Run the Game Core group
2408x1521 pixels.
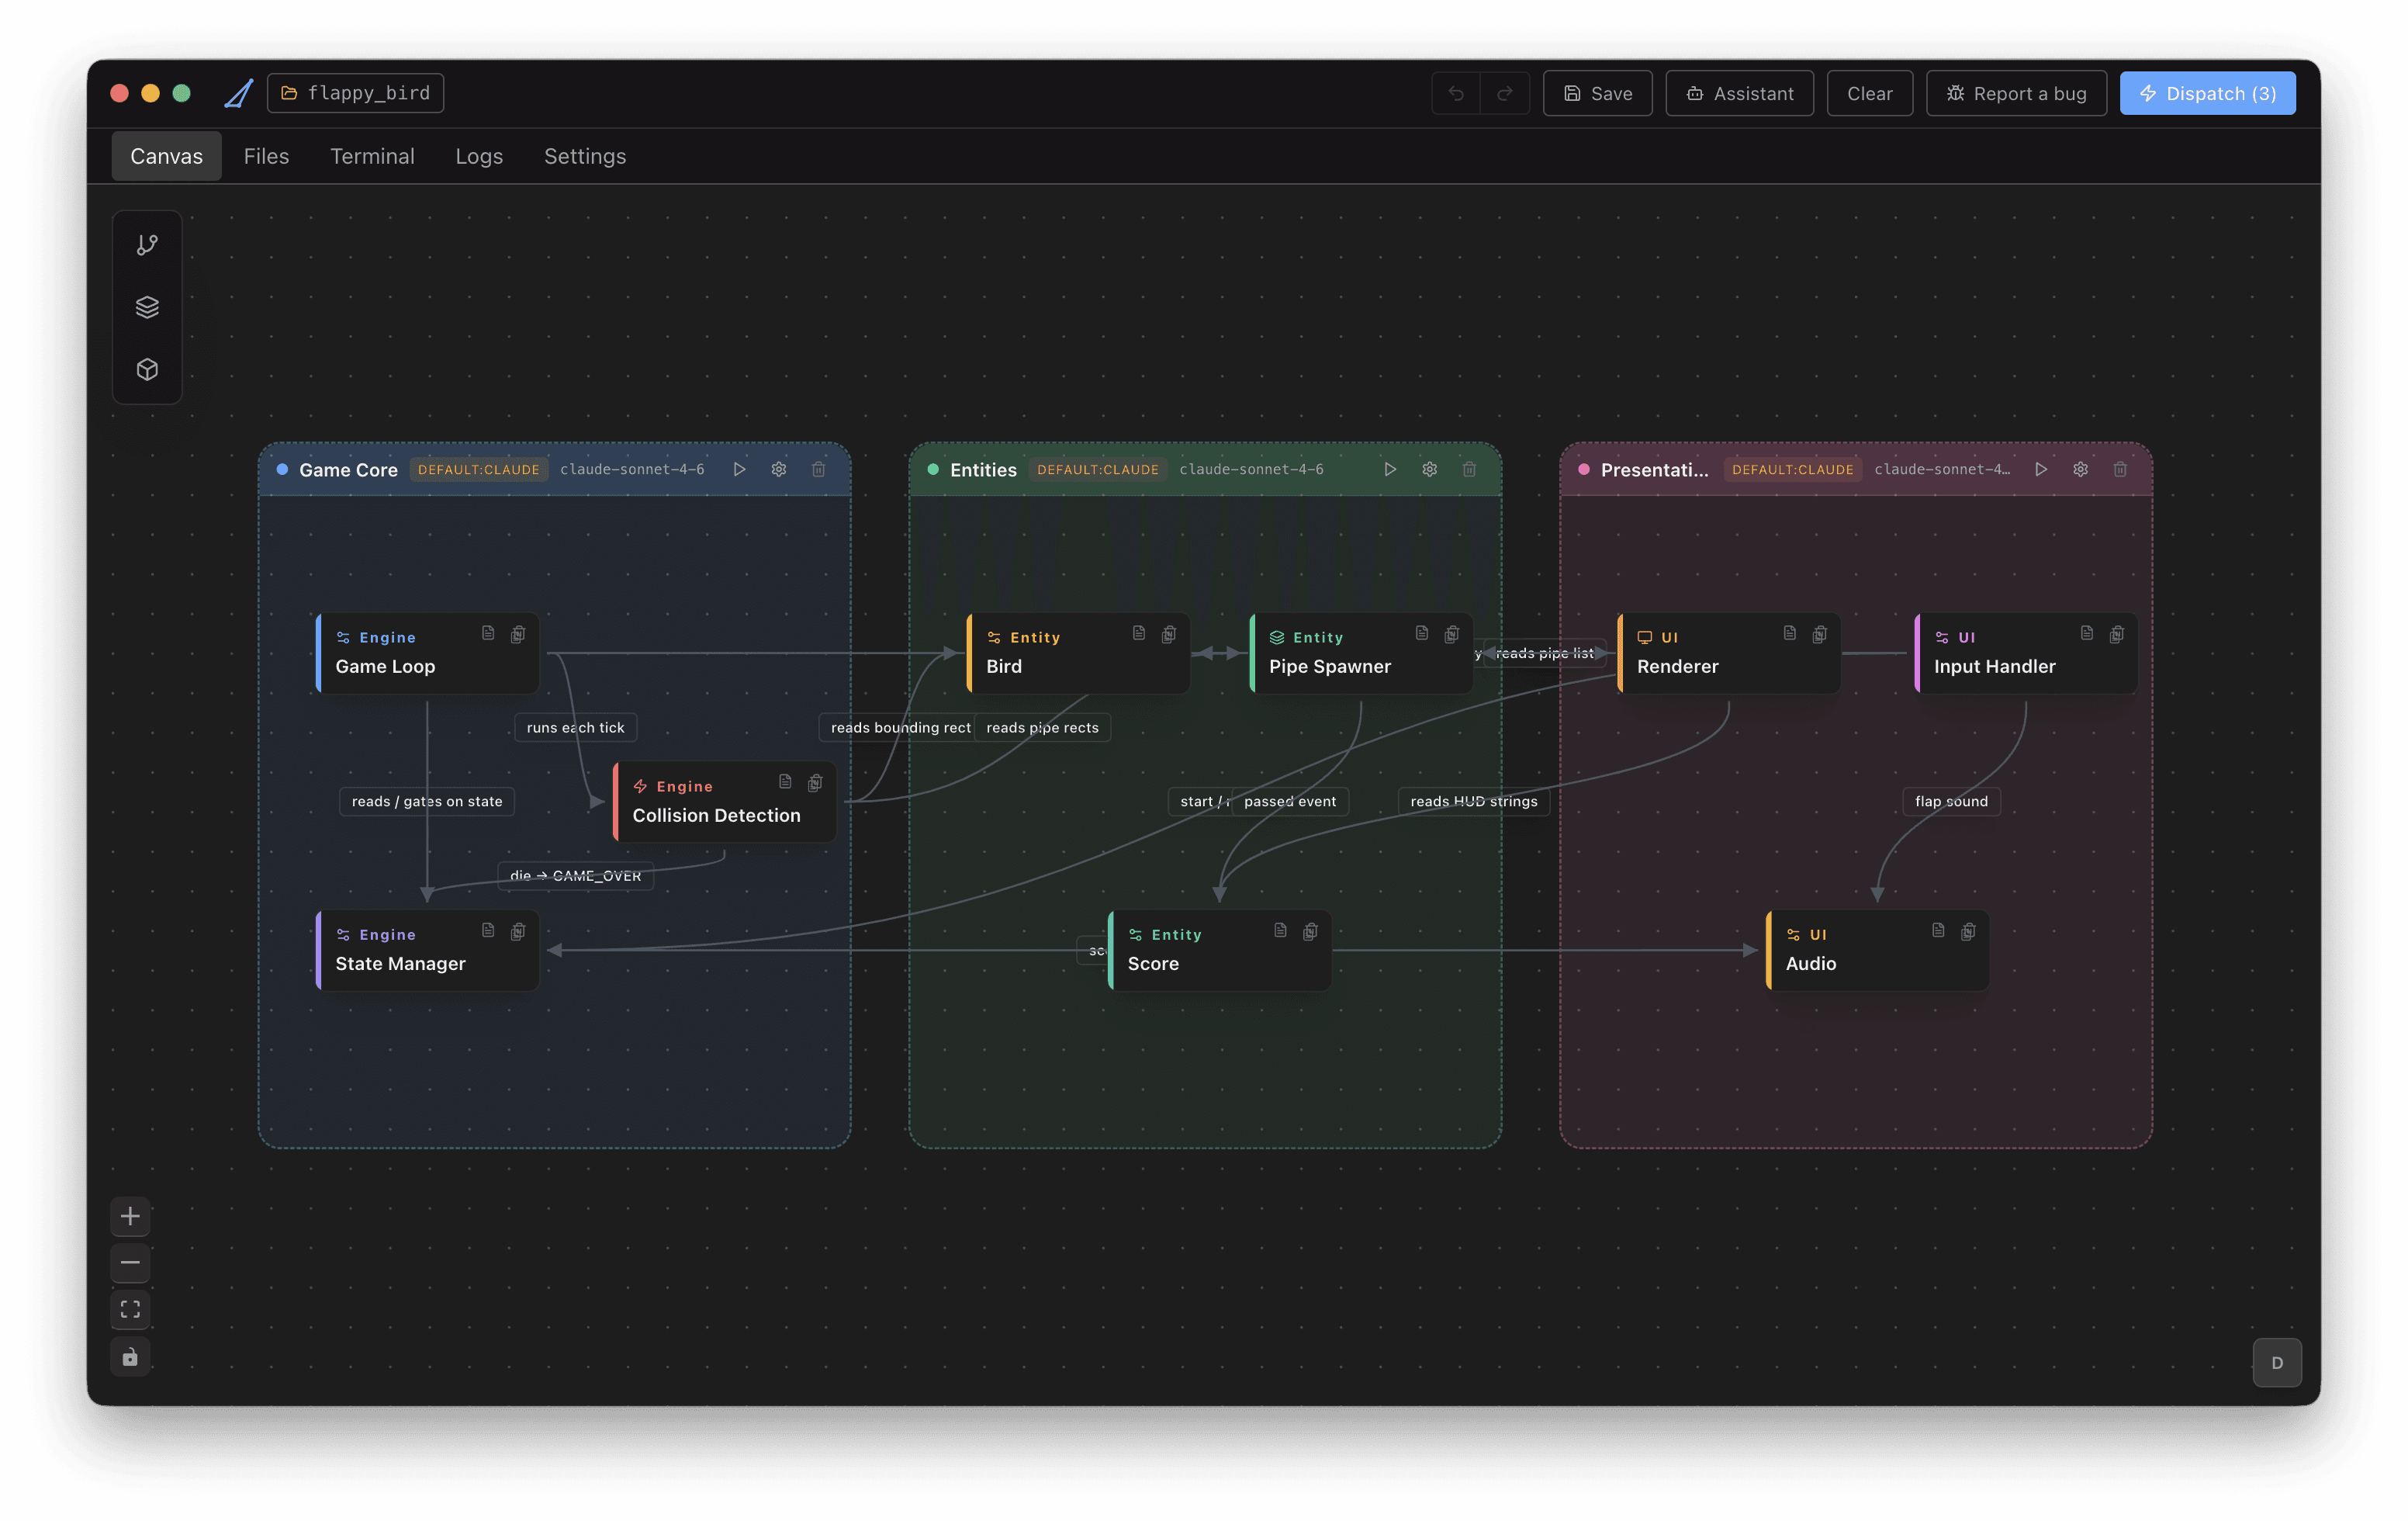click(739, 469)
